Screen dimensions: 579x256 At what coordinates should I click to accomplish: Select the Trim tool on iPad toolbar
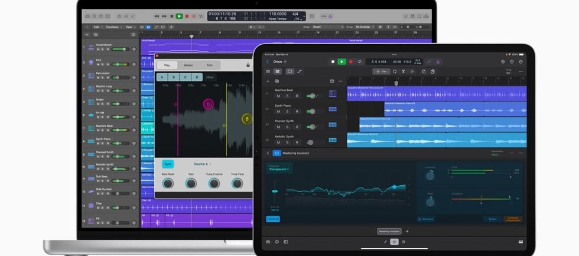(x=381, y=71)
